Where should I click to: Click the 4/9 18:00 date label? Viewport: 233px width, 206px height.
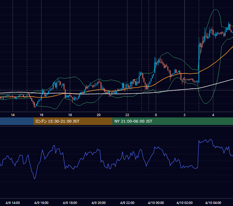70,203
